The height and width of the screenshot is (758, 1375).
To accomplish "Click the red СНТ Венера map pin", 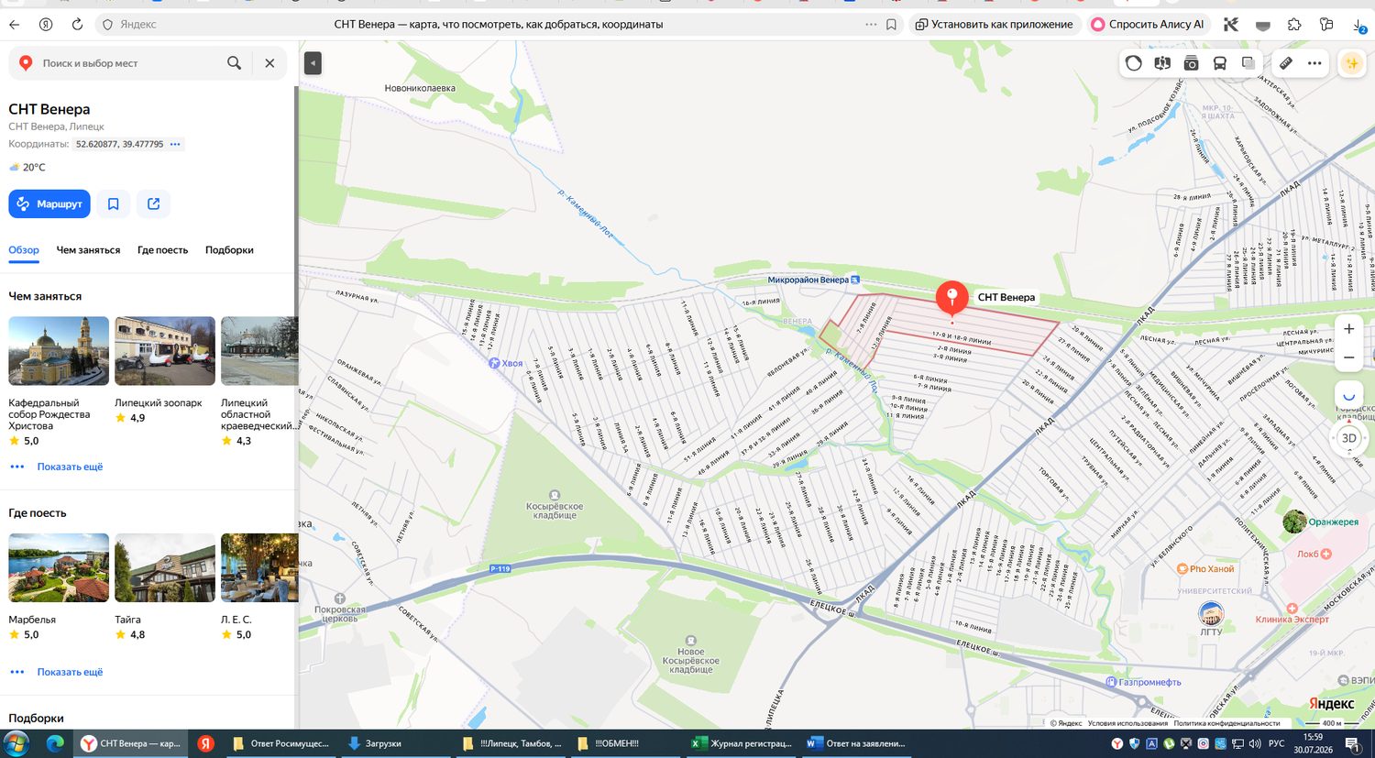I will click(951, 299).
